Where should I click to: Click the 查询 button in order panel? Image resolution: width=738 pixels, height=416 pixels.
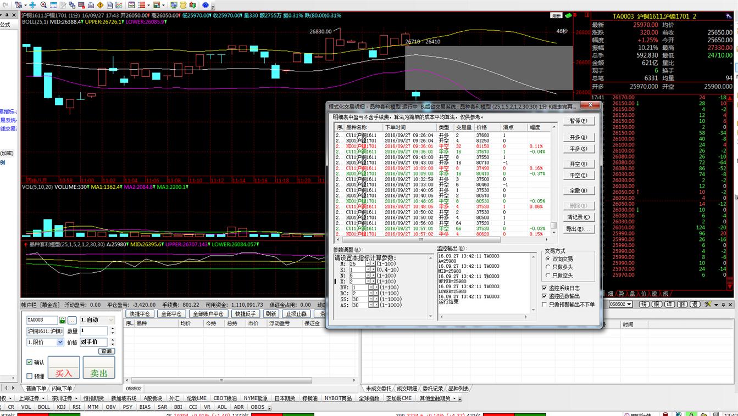[x=106, y=351]
